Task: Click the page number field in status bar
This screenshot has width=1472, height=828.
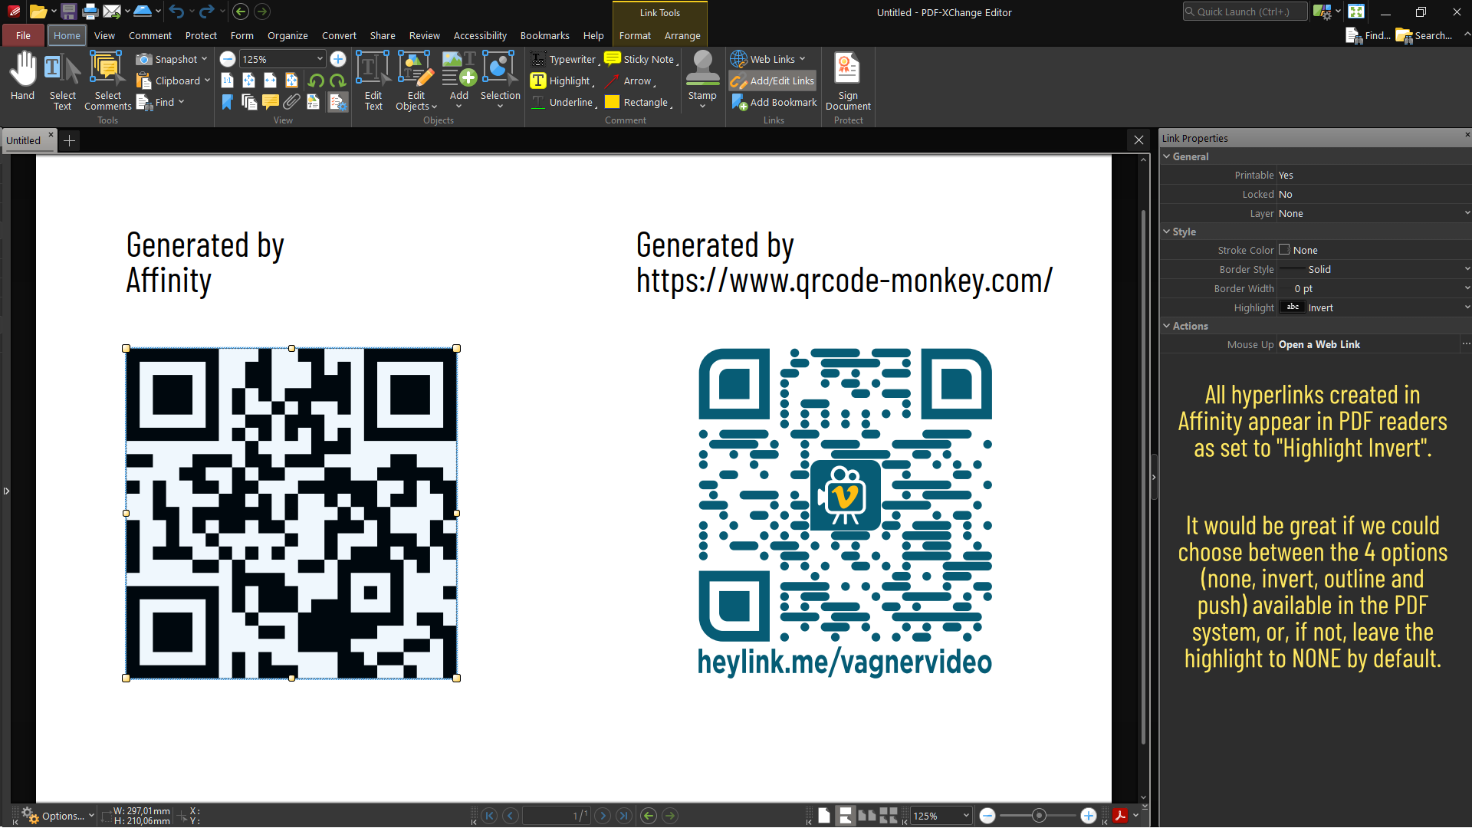Action: (x=556, y=816)
